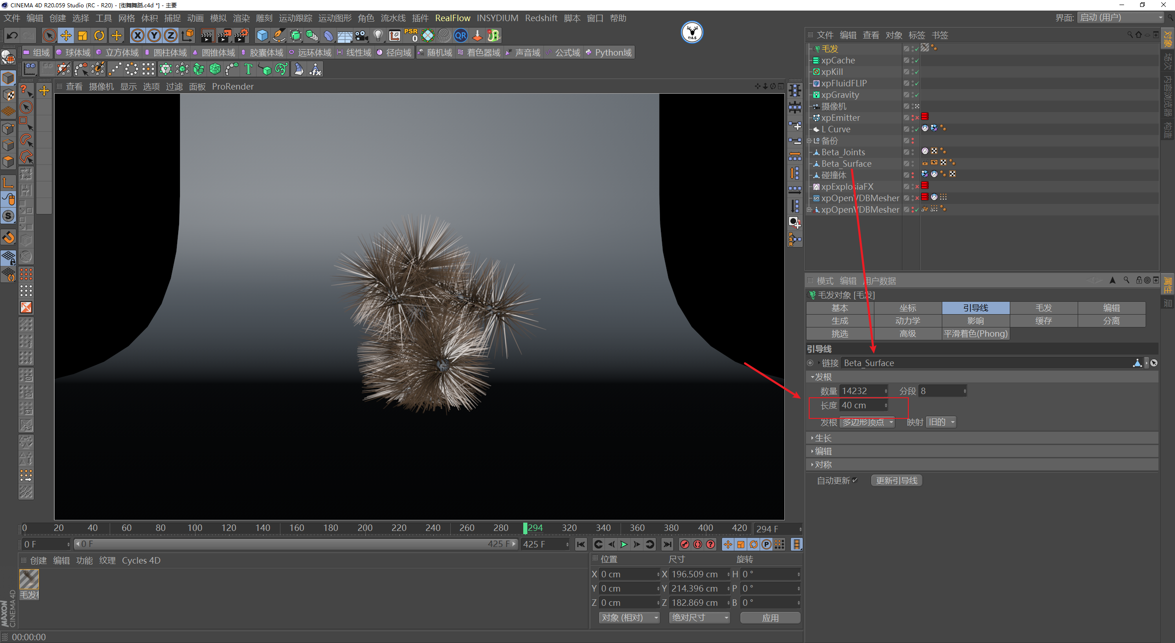Add a cube primitive object icon
1175x643 pixels.
click(262, 35)
